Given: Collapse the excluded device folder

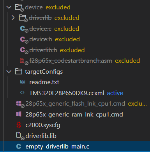Looking at the screenshot, I should coord(9,7).
